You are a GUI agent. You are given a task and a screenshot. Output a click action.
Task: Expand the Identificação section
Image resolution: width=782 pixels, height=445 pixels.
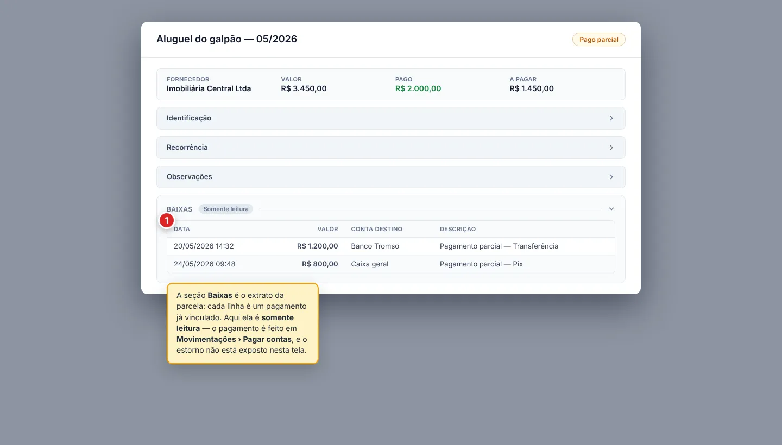pos(390,118)
